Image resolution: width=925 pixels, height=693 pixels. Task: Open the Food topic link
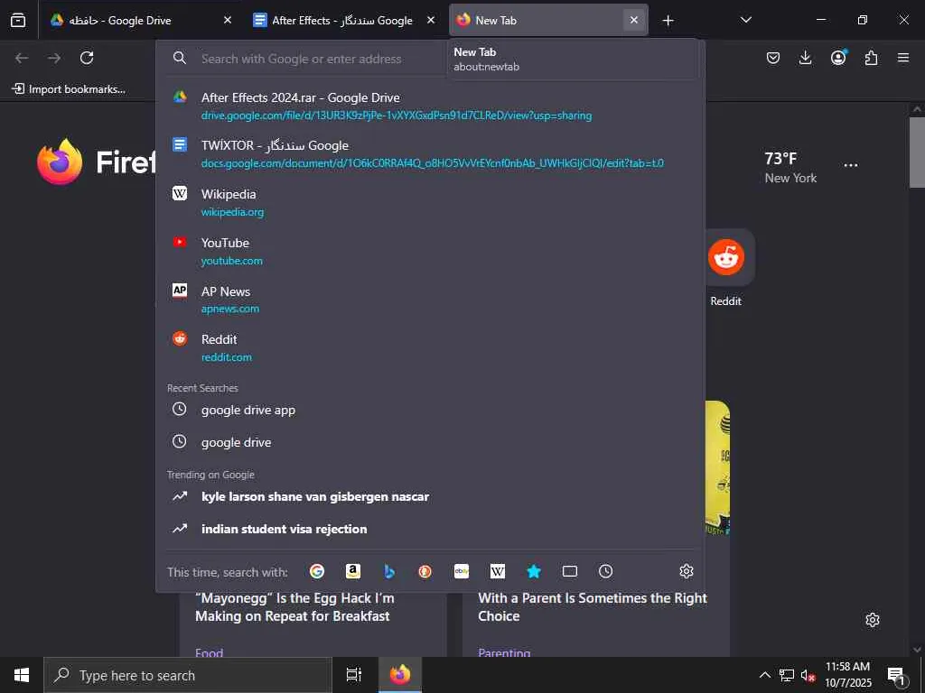point(209,652)
